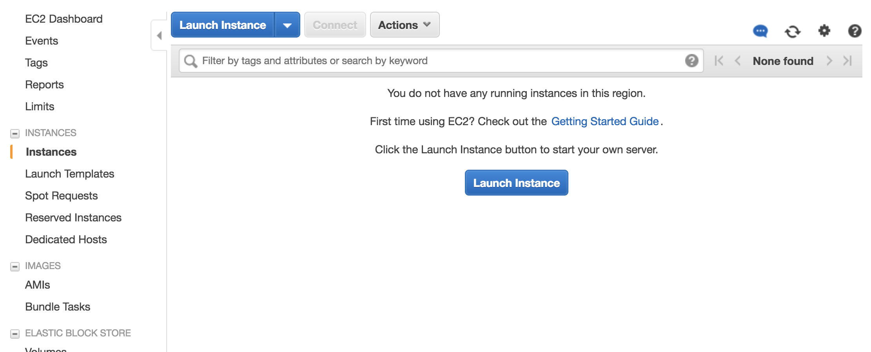Image resolution: width=871 pixels, height=352 pixels.
Task: Collapse the INSTANCES section
Action: click(x=15, y=133)
